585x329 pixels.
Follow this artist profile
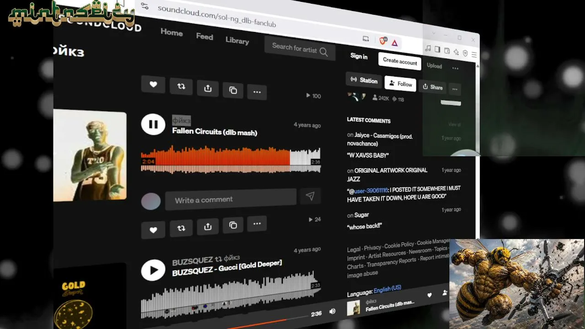400,84
